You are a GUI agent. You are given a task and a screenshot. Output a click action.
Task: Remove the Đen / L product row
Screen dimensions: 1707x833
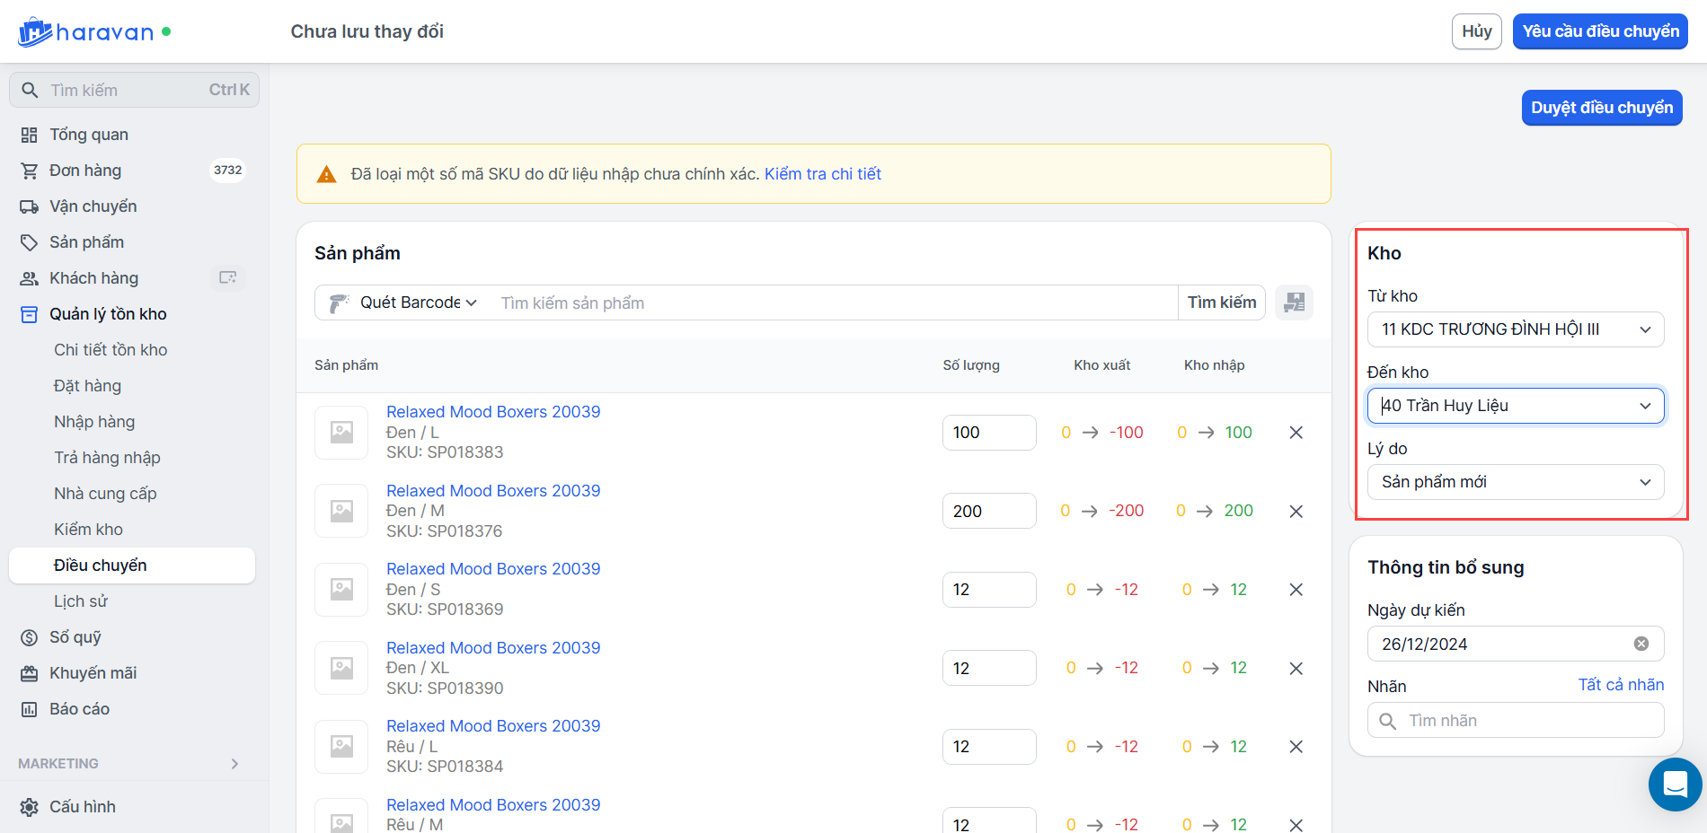pos(1296,433)
